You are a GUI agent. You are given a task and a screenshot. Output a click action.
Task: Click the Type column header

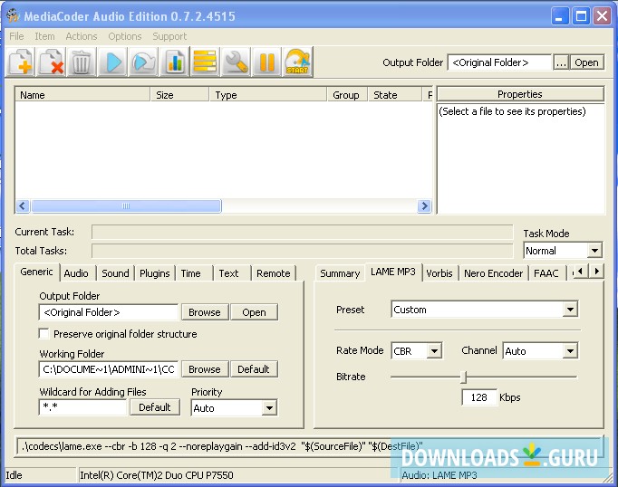[268, 95]
